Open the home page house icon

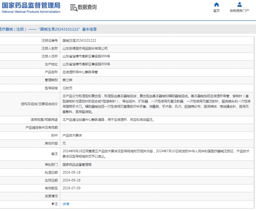[x=216, y=5]
